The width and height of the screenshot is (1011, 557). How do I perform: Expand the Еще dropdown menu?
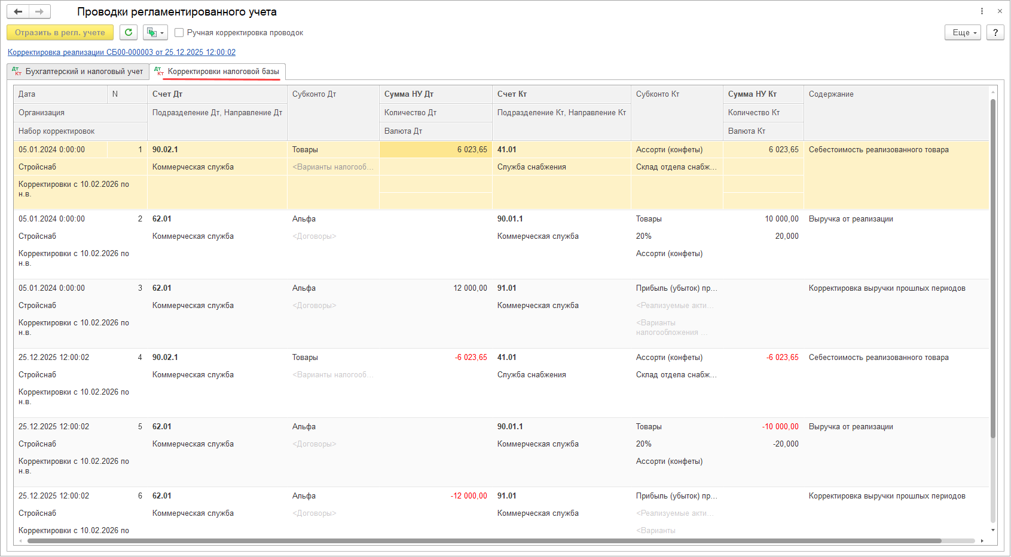click(x=963, y=32)
